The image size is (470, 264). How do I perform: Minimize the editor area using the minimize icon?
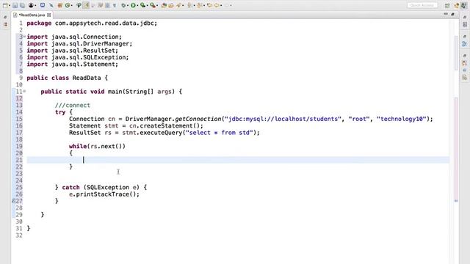click(446, 14)
